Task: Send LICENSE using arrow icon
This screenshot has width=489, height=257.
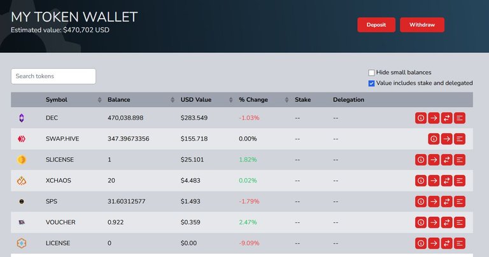Action: click(434, 243)
